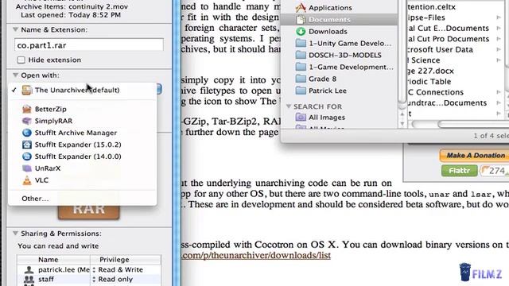This screenshot has width=509, height=286.
Task: Click the sidebar scroll up arrow
Action: tap(402, 114)
